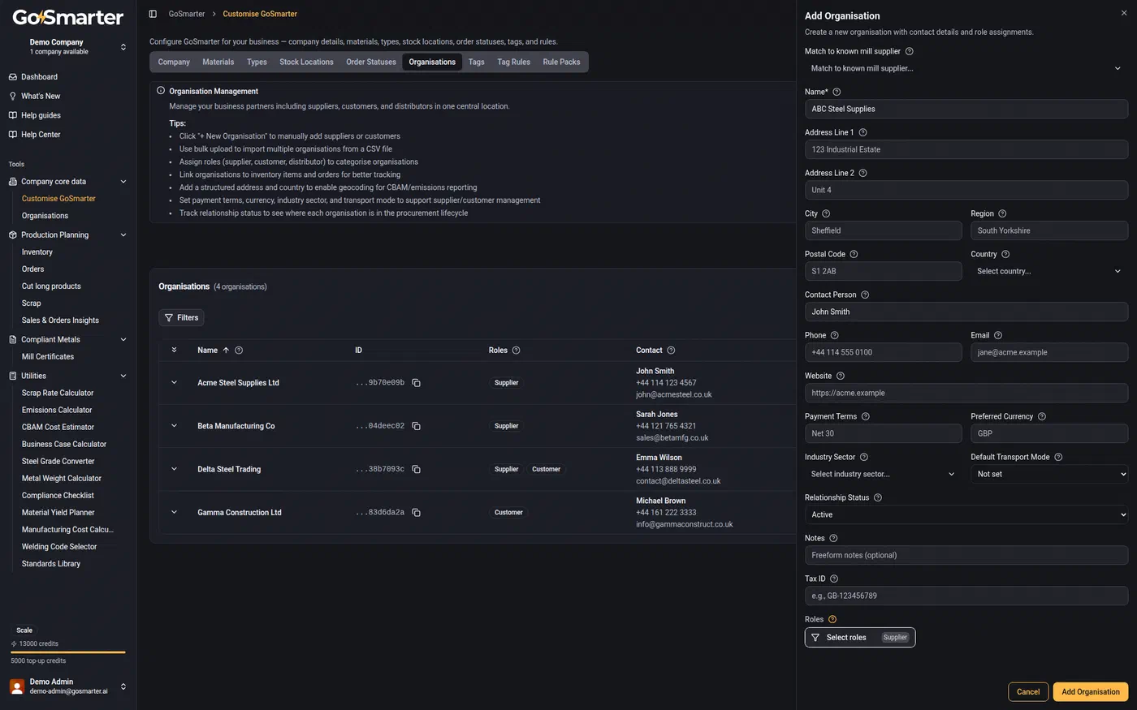Copy the Acme Steel Supplies Ltd ID

(416, 383)
